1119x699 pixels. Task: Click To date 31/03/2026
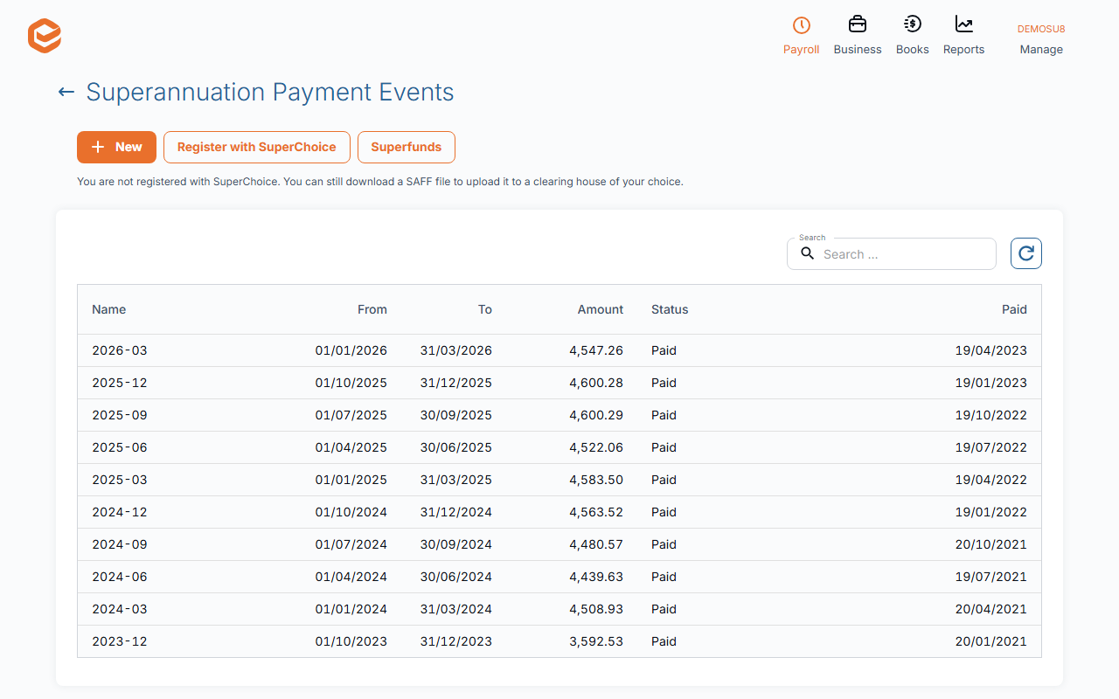click(x=456, y=350)
